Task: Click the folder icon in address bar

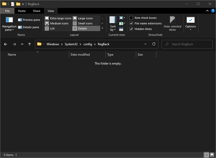Action: [39, 44]
